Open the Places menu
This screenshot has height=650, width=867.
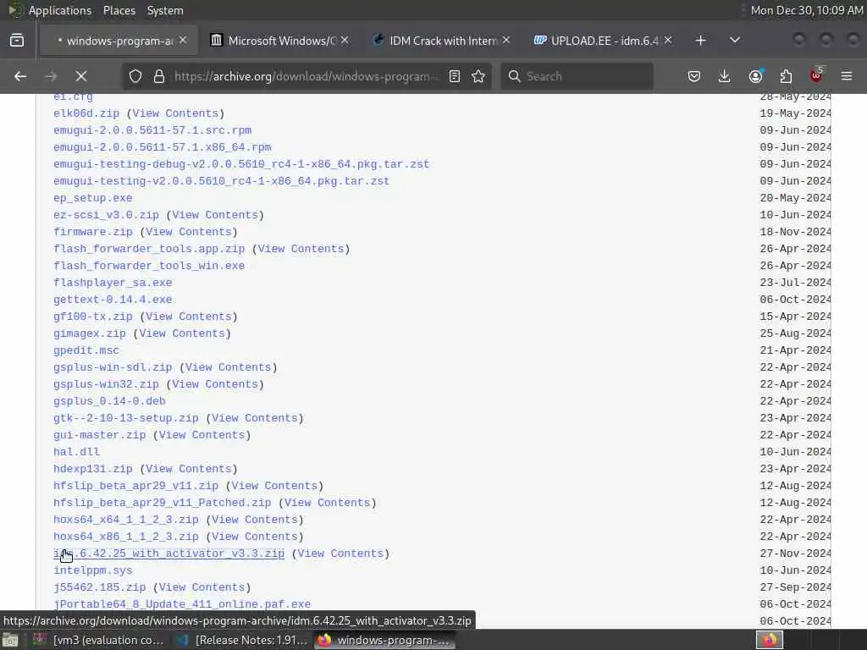coord(119,10)
